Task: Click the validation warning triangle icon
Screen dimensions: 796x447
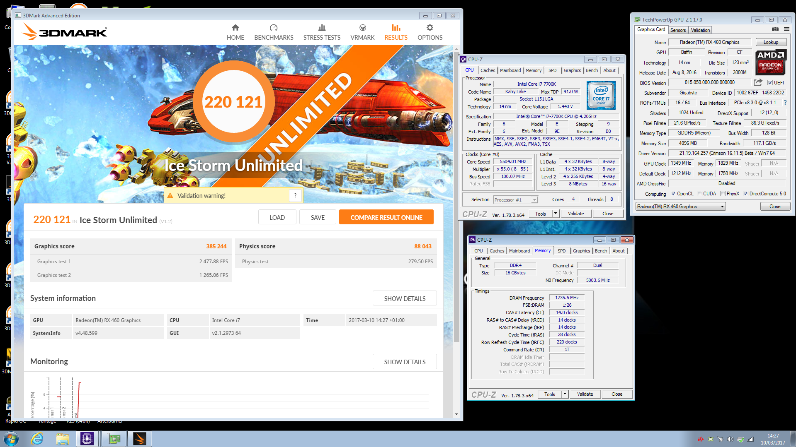Action: pyautogui.click(x=170, y=196)
